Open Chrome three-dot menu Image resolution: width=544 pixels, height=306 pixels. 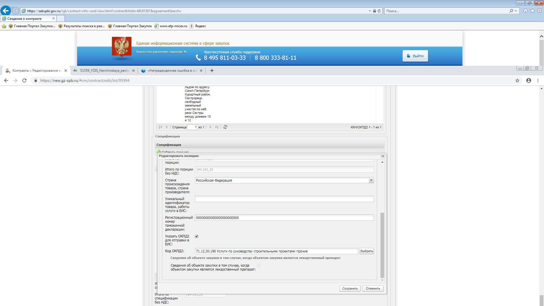tap(538, 80)
